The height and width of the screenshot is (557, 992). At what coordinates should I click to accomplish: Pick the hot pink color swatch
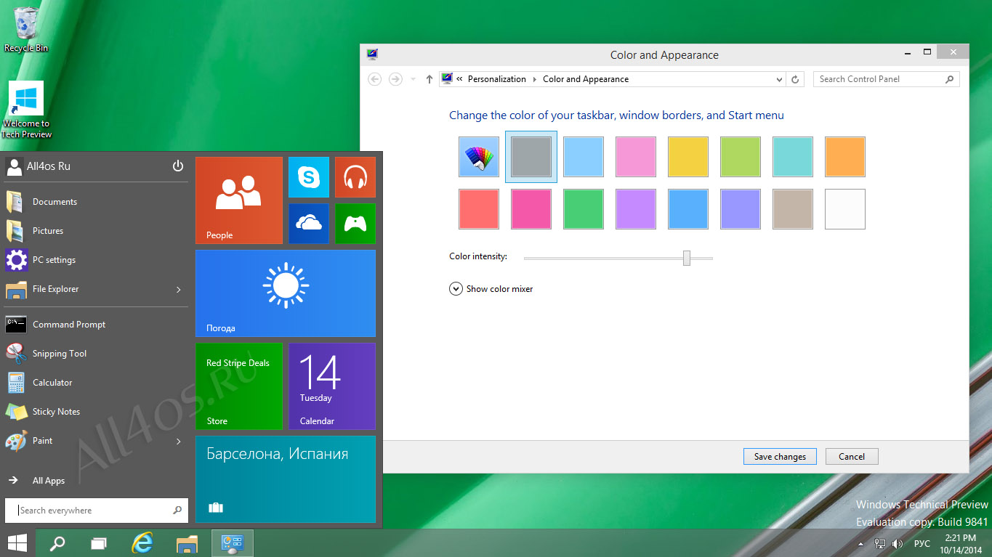[x=531, y=209]
